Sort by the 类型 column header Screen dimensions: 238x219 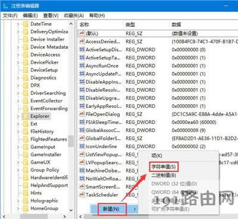130,24
